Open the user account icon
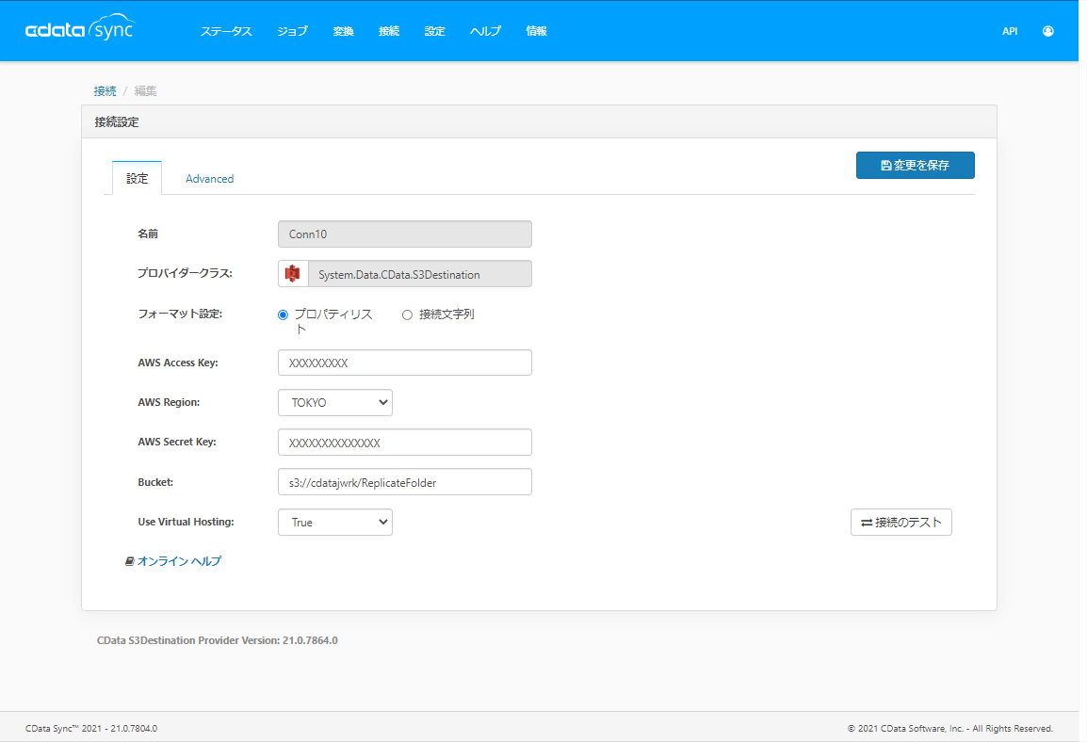 pos(1047,30)
